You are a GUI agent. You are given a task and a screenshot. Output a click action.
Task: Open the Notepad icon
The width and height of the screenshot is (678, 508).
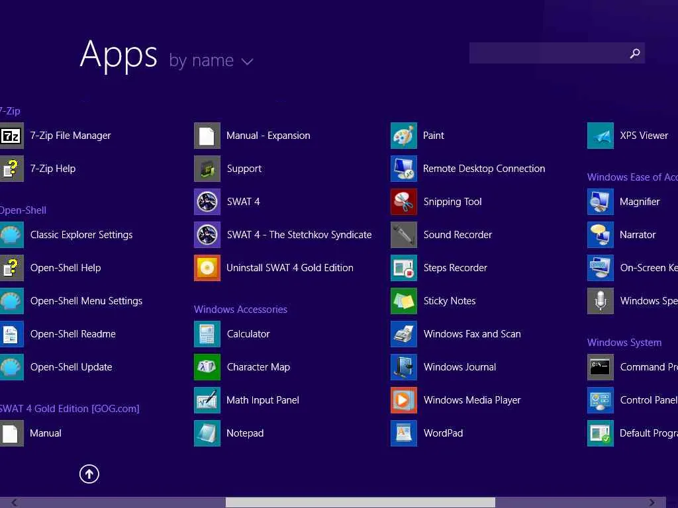point(207,433)
